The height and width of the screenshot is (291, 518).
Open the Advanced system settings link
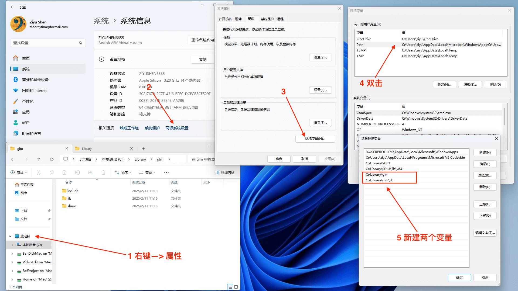[177, 128]
